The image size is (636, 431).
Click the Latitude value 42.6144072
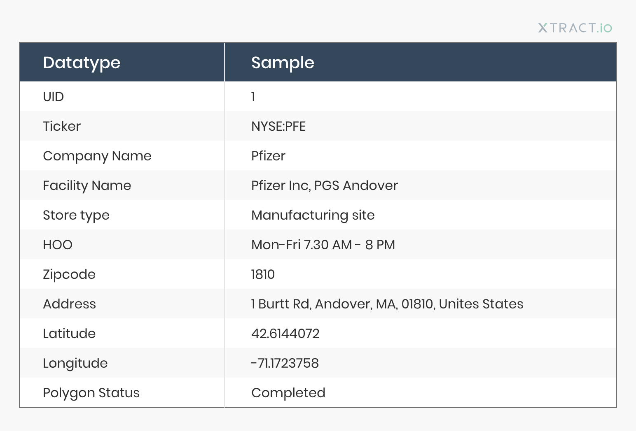click(285, 334)
